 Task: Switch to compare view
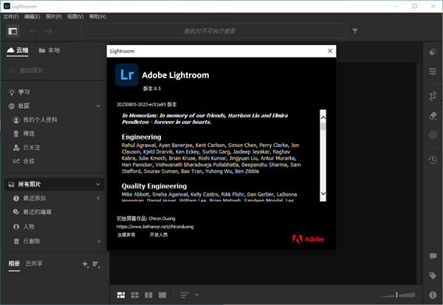[148, 295]
